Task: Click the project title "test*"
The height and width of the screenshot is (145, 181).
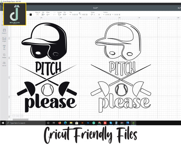Action: tap(95, 8)
